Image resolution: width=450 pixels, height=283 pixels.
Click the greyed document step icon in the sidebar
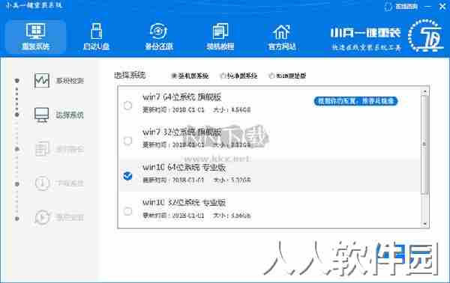(42, 149)
